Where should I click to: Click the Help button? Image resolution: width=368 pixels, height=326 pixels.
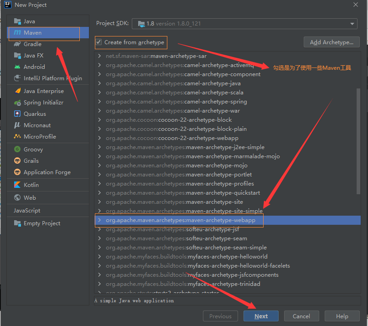click(x=342, y=316)
